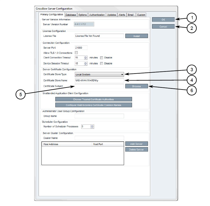Open the Certificate Store Type dropdown
210x206 pixels.
99,74
